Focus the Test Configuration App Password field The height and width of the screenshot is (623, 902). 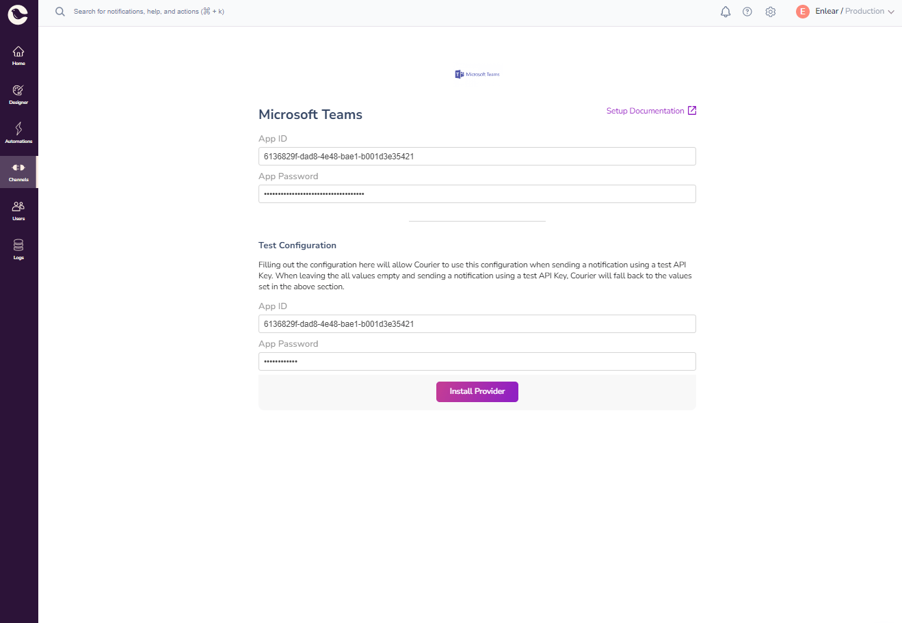click(477, 362)
